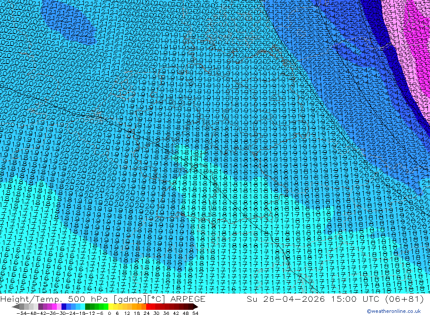Click the legend value label 0
Screen dimensions: 430x315
click(x=109, y=313)
